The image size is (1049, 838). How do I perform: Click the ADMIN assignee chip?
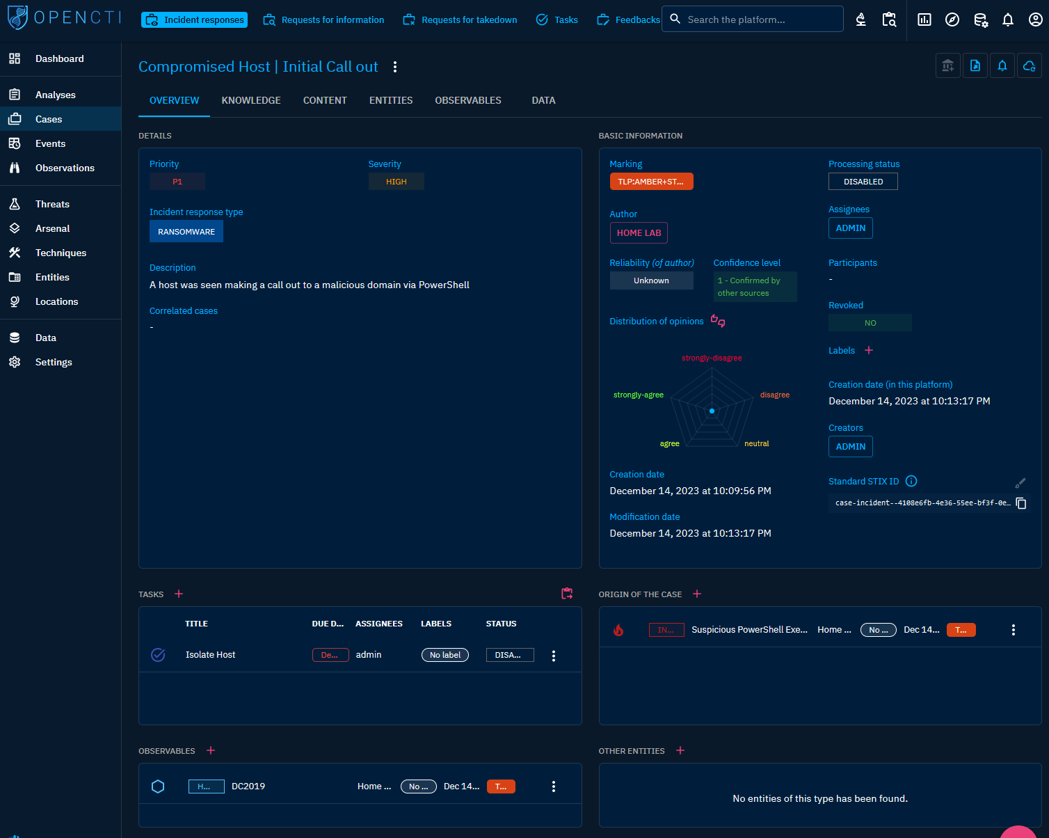[851, 228]
